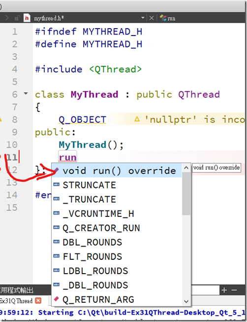Click line number 15 in gutter
Image resolution: width=247 pixels, height=322 pixels.
pos(12,208)
